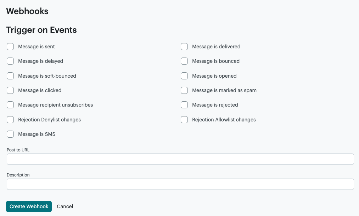Click inside the Description field

(x=180, y=184)
